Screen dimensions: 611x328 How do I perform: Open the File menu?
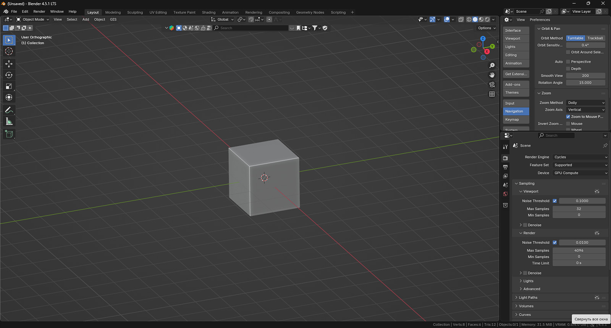pos(14,11)
